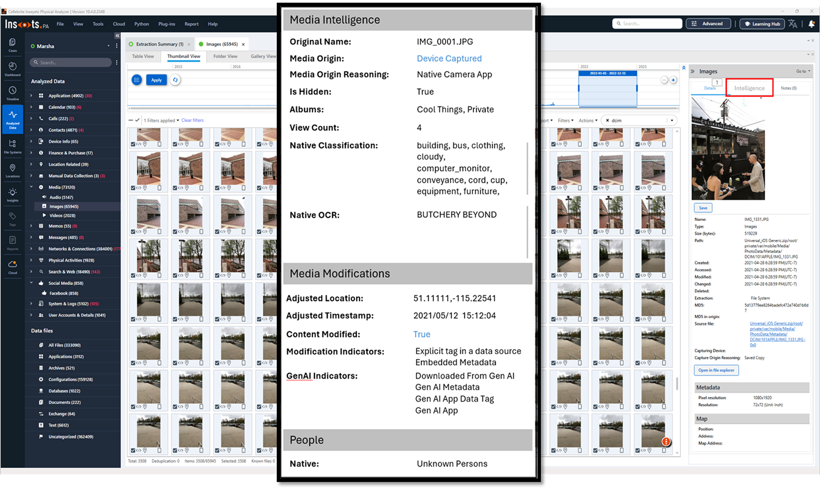Select the Analyzed Data sidebar icon

12,120
